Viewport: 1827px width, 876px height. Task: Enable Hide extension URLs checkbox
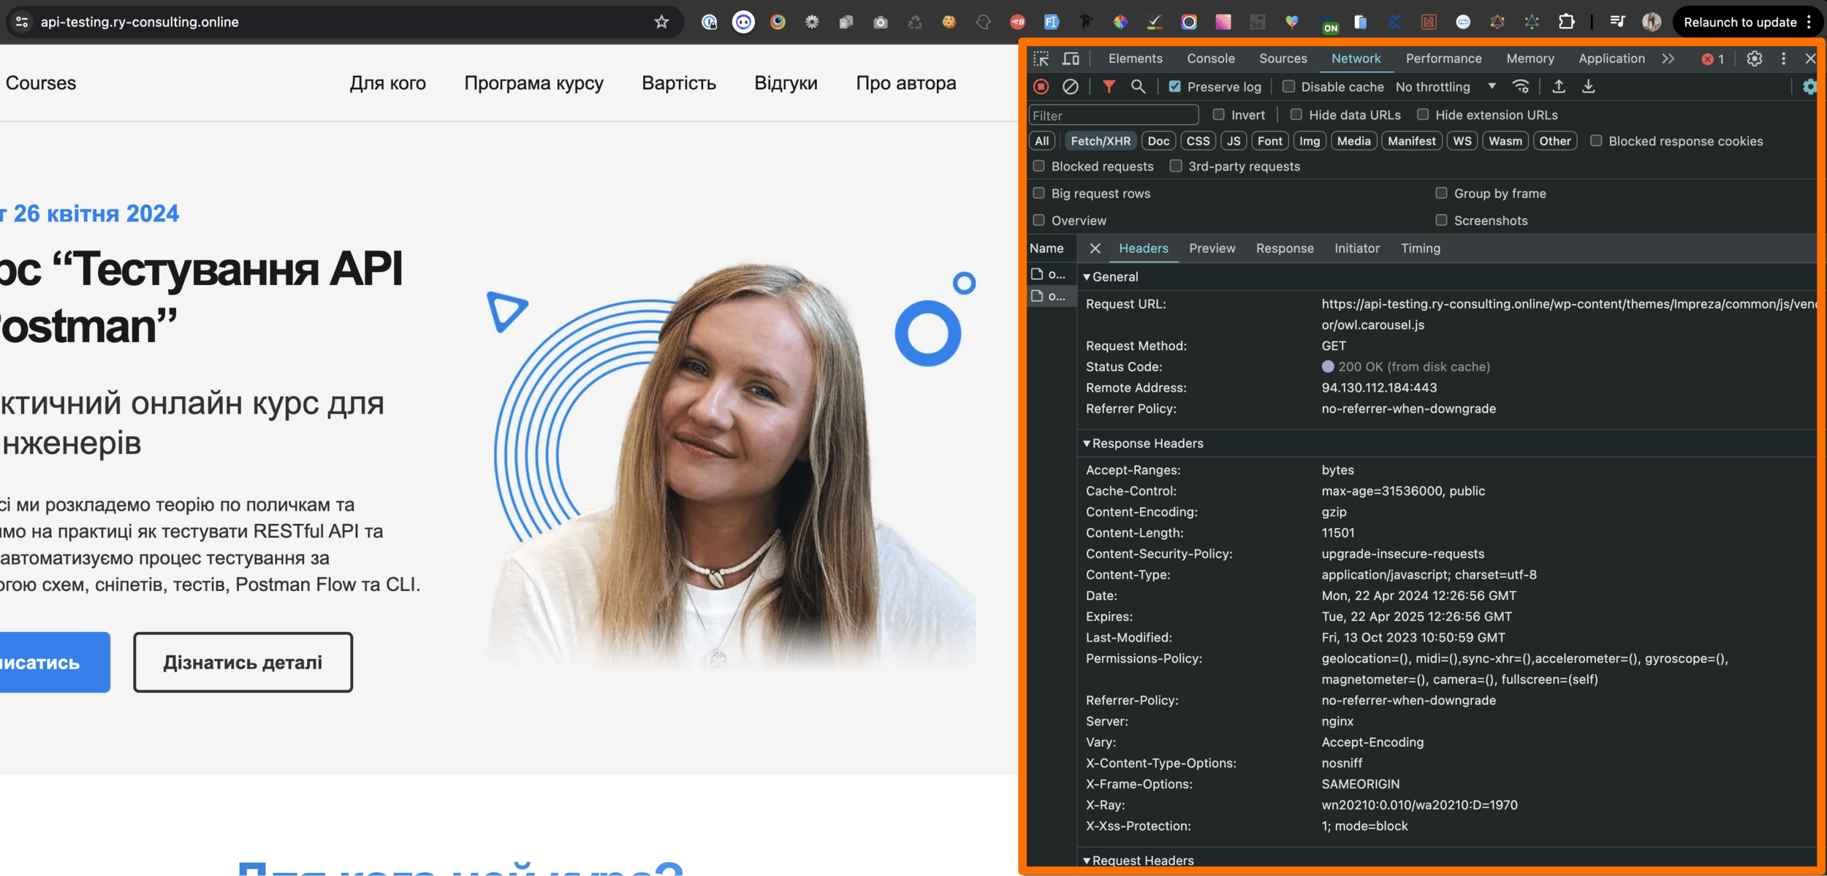[1422, 115]
